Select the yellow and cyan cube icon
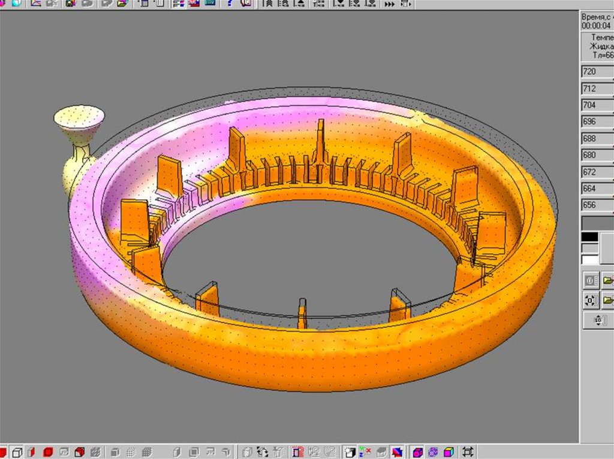The image size is (614, 459). click(448, 452)
